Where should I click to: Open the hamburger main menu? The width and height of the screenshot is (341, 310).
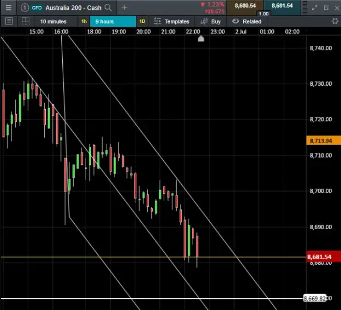[x=9, y=8]
